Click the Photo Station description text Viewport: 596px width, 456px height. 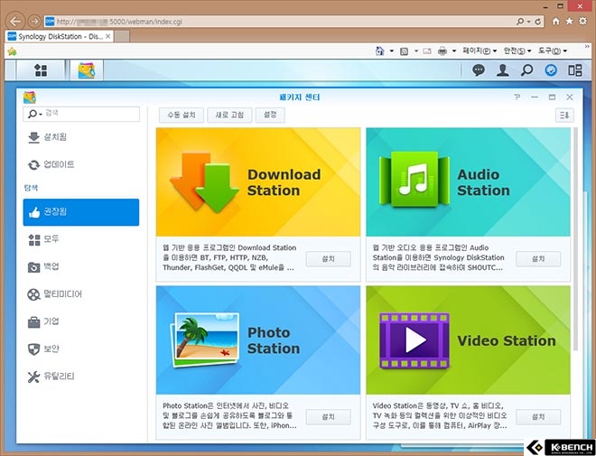pyautogui.click(x=229, y=415)
